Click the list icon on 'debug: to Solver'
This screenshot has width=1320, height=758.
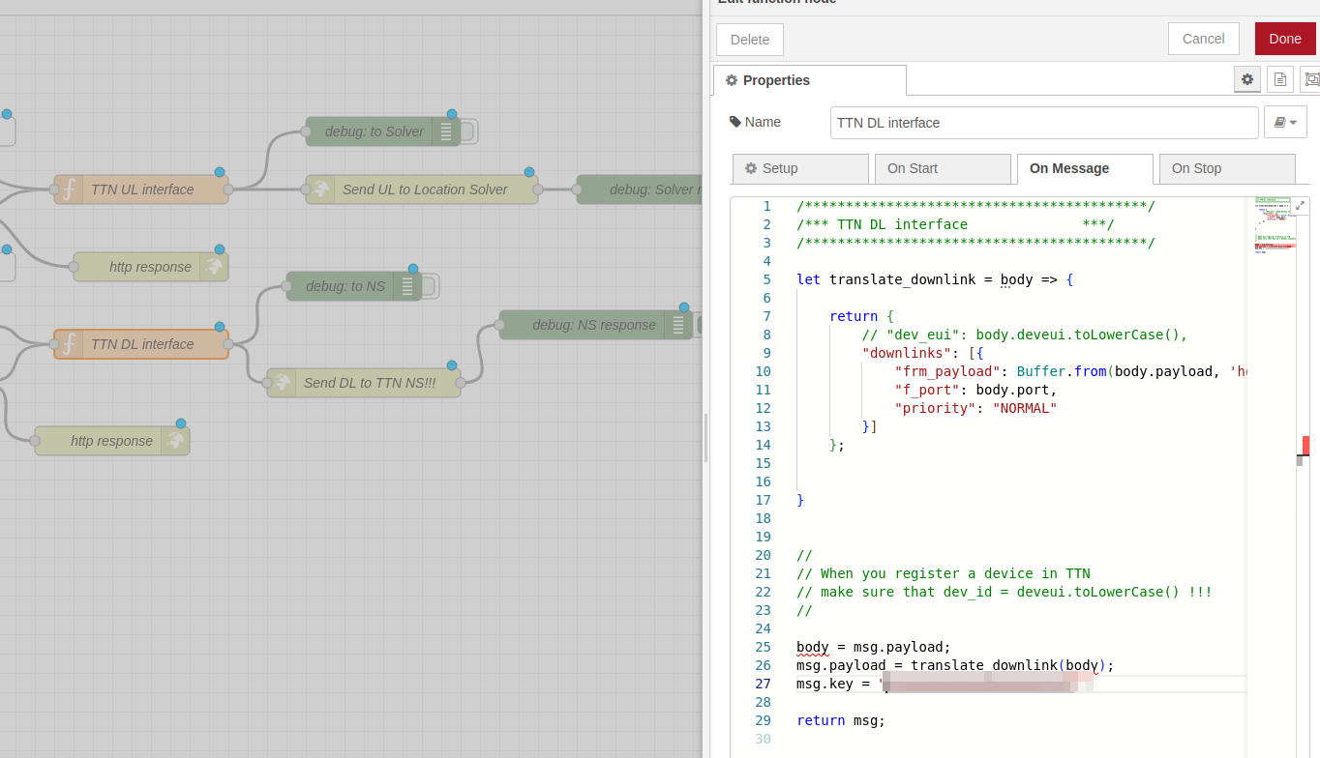point(446,131)
